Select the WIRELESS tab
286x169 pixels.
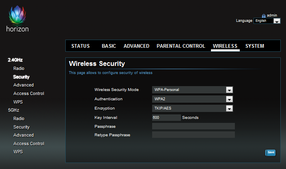(x=225, y=46)
